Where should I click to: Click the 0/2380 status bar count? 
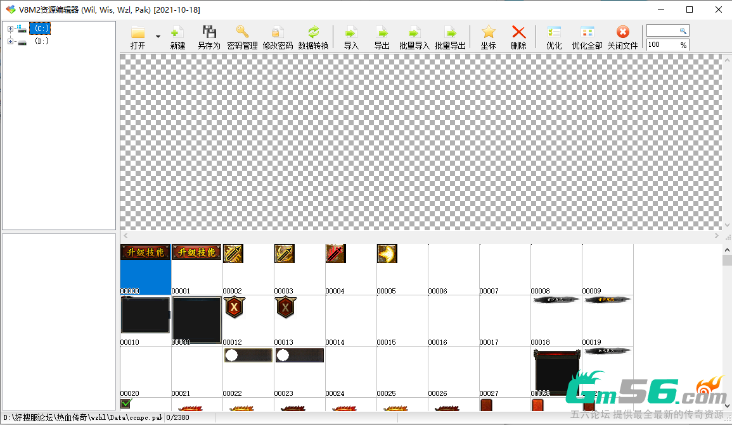point(178,417)
